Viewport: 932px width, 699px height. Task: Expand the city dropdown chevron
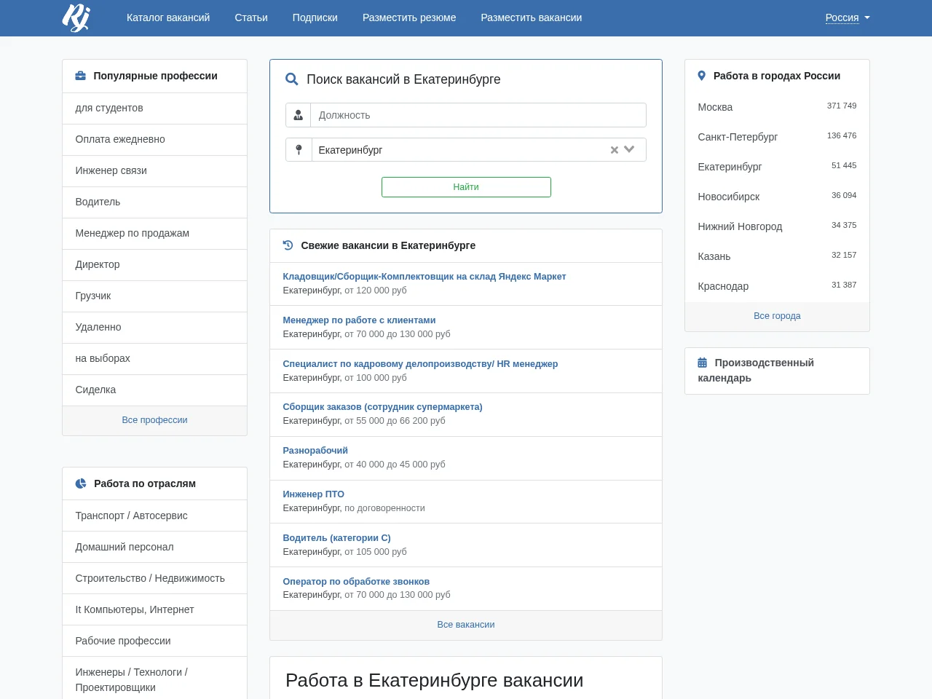pyautogui.click(x=630, y=149)
